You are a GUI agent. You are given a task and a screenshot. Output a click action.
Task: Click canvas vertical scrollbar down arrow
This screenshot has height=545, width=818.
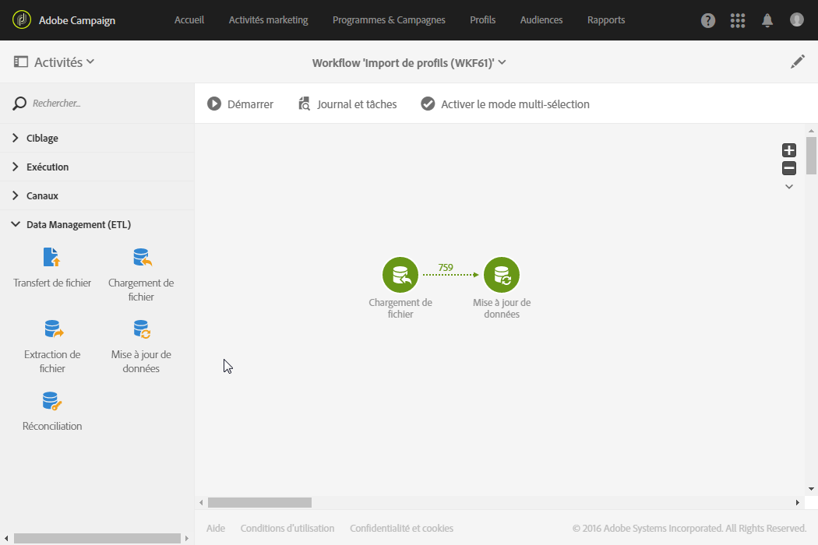coord(811,489)
